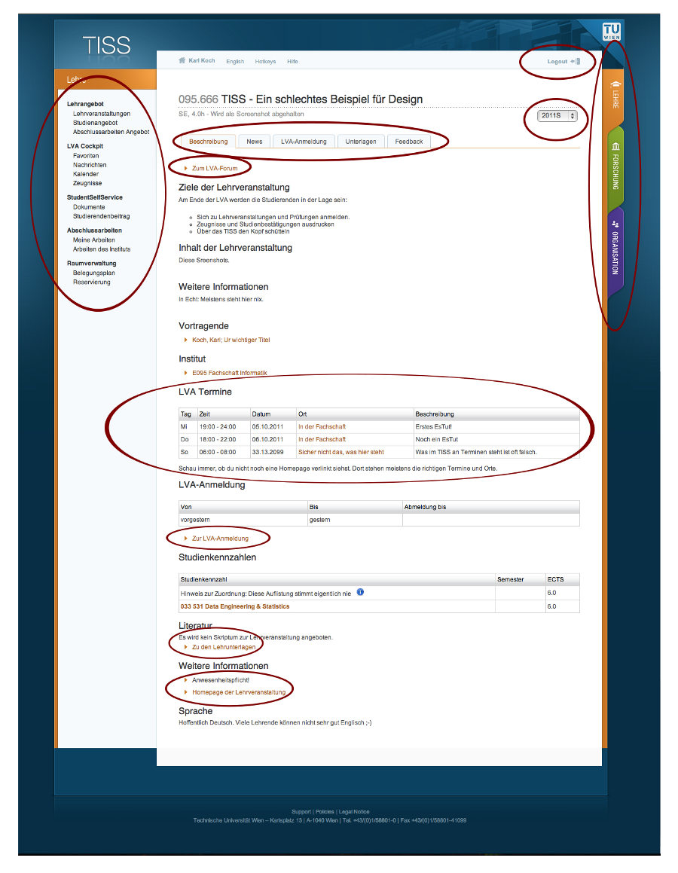Screen dimensions: 678x873
Task: Click the TU Wien logo
Action: point(612,32)
